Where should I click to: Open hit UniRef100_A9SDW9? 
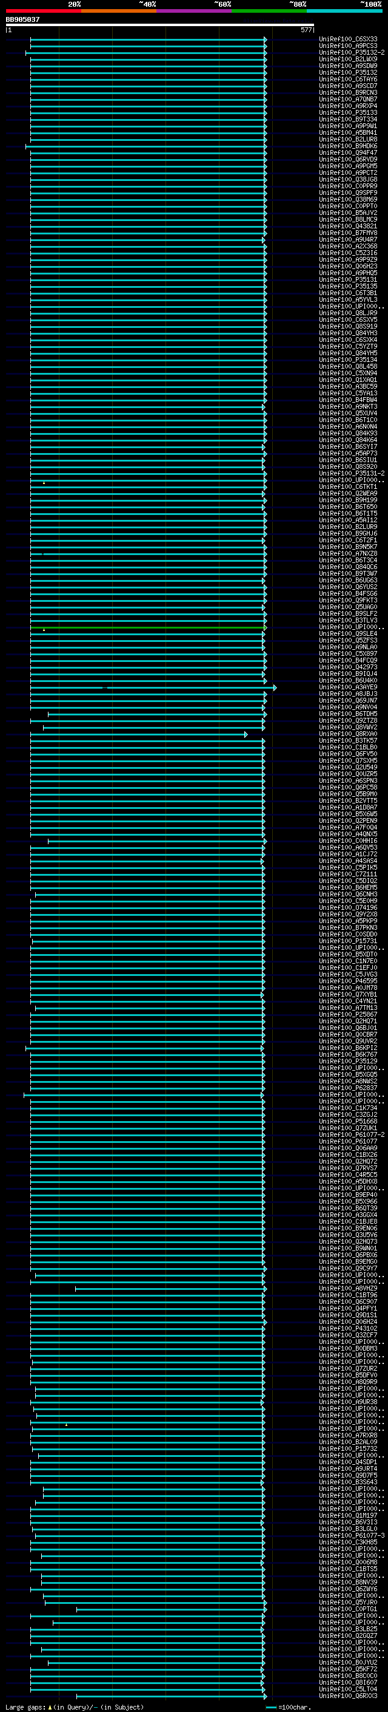click(348, 66)
